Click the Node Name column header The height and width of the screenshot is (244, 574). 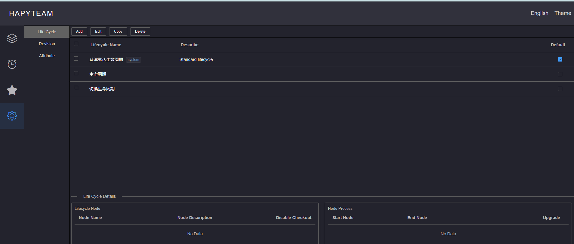(90, 218)
